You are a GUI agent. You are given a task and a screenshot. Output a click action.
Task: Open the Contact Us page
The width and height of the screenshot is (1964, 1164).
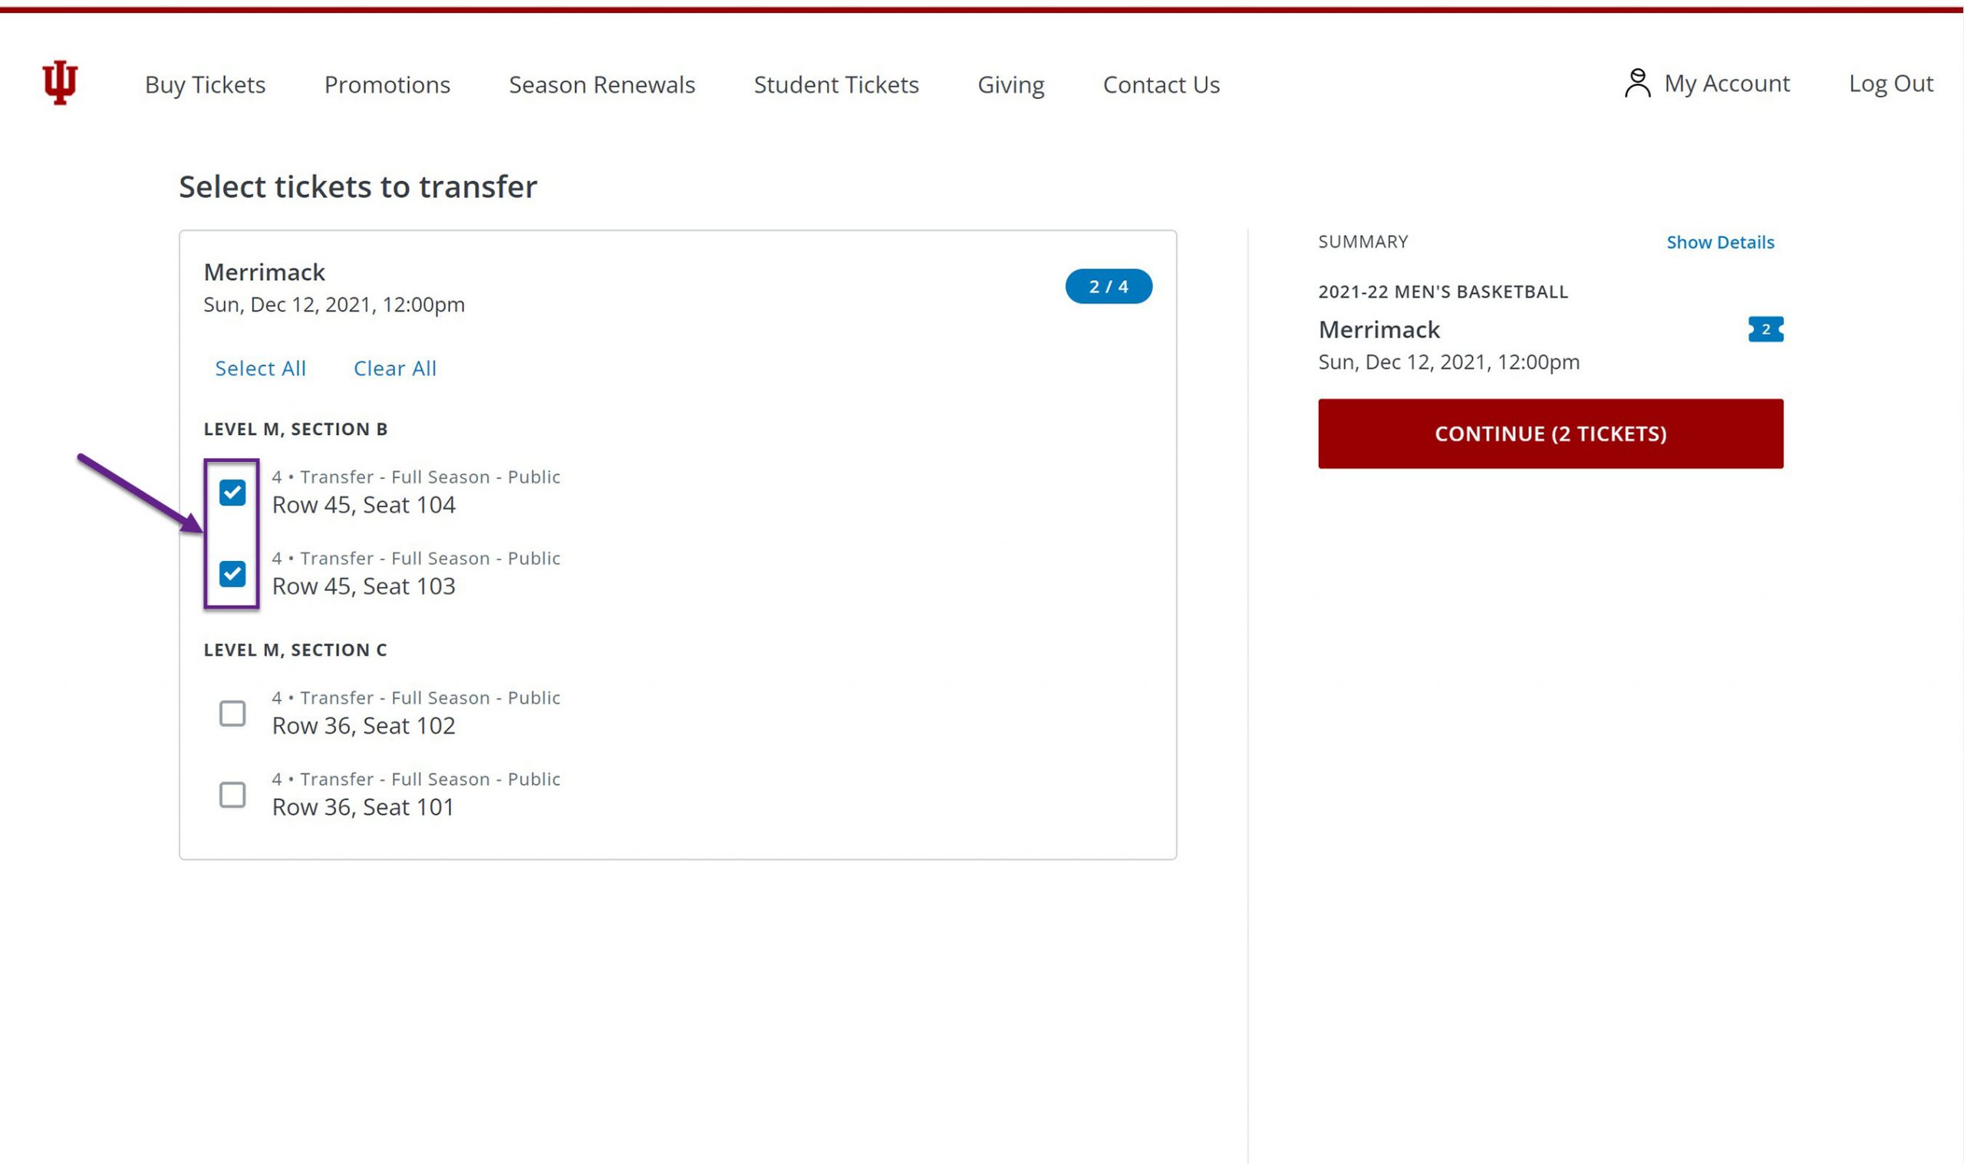tap(1162, 84)
